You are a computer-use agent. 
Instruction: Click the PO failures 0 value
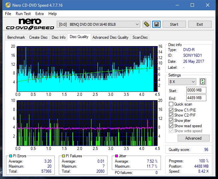coord(157,173)
